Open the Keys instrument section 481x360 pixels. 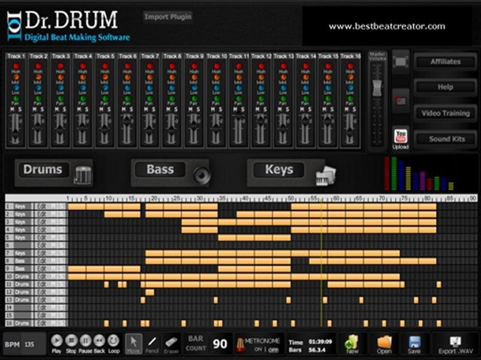click(279, 169)
